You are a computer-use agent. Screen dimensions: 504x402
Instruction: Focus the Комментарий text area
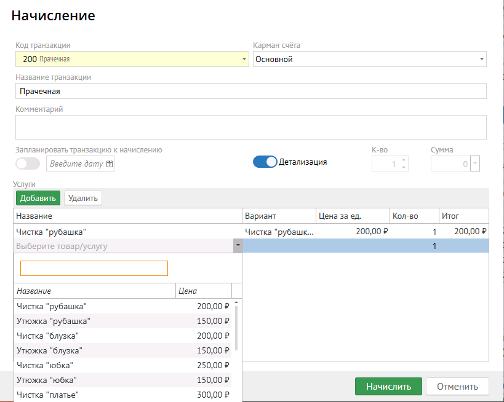point(250,127)
